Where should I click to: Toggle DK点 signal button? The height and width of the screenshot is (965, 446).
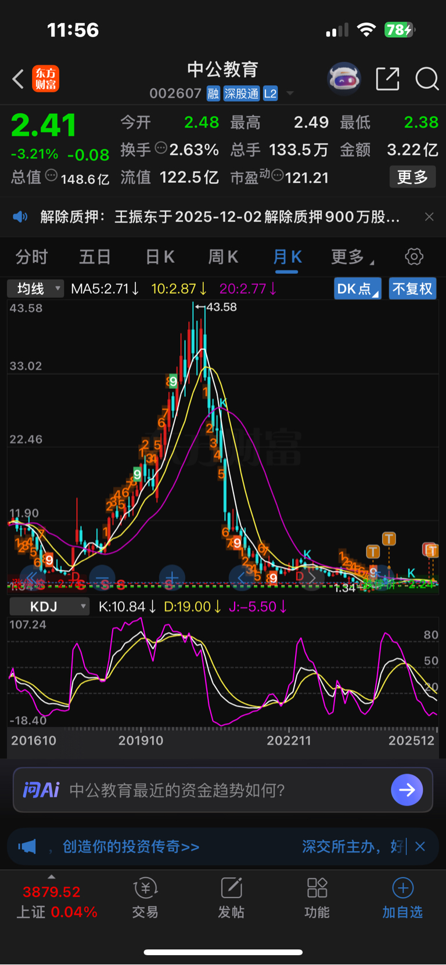click(x=358, y=288)
